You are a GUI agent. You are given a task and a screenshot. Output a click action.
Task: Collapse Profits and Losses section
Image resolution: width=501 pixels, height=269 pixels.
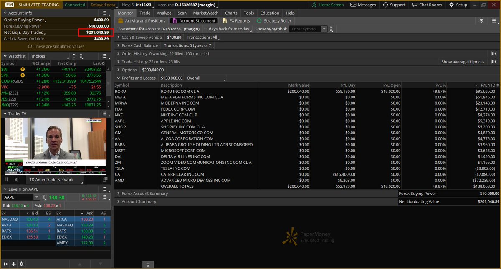(118, 78)
